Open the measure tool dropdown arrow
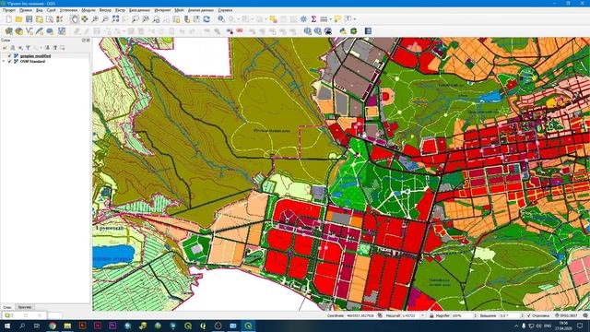Image resolution: width=590 pixels, height=332 pixels. tap(330, 19)
